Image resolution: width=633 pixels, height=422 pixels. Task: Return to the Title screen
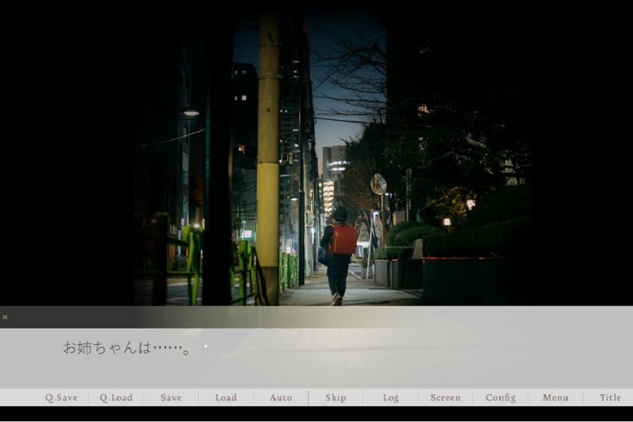point(611,398)
